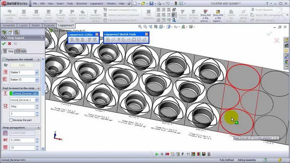Viewport: 290px width, 163px height.
Task: Toggle the glasses preview icon beside Apply
Action: (5, 65)
